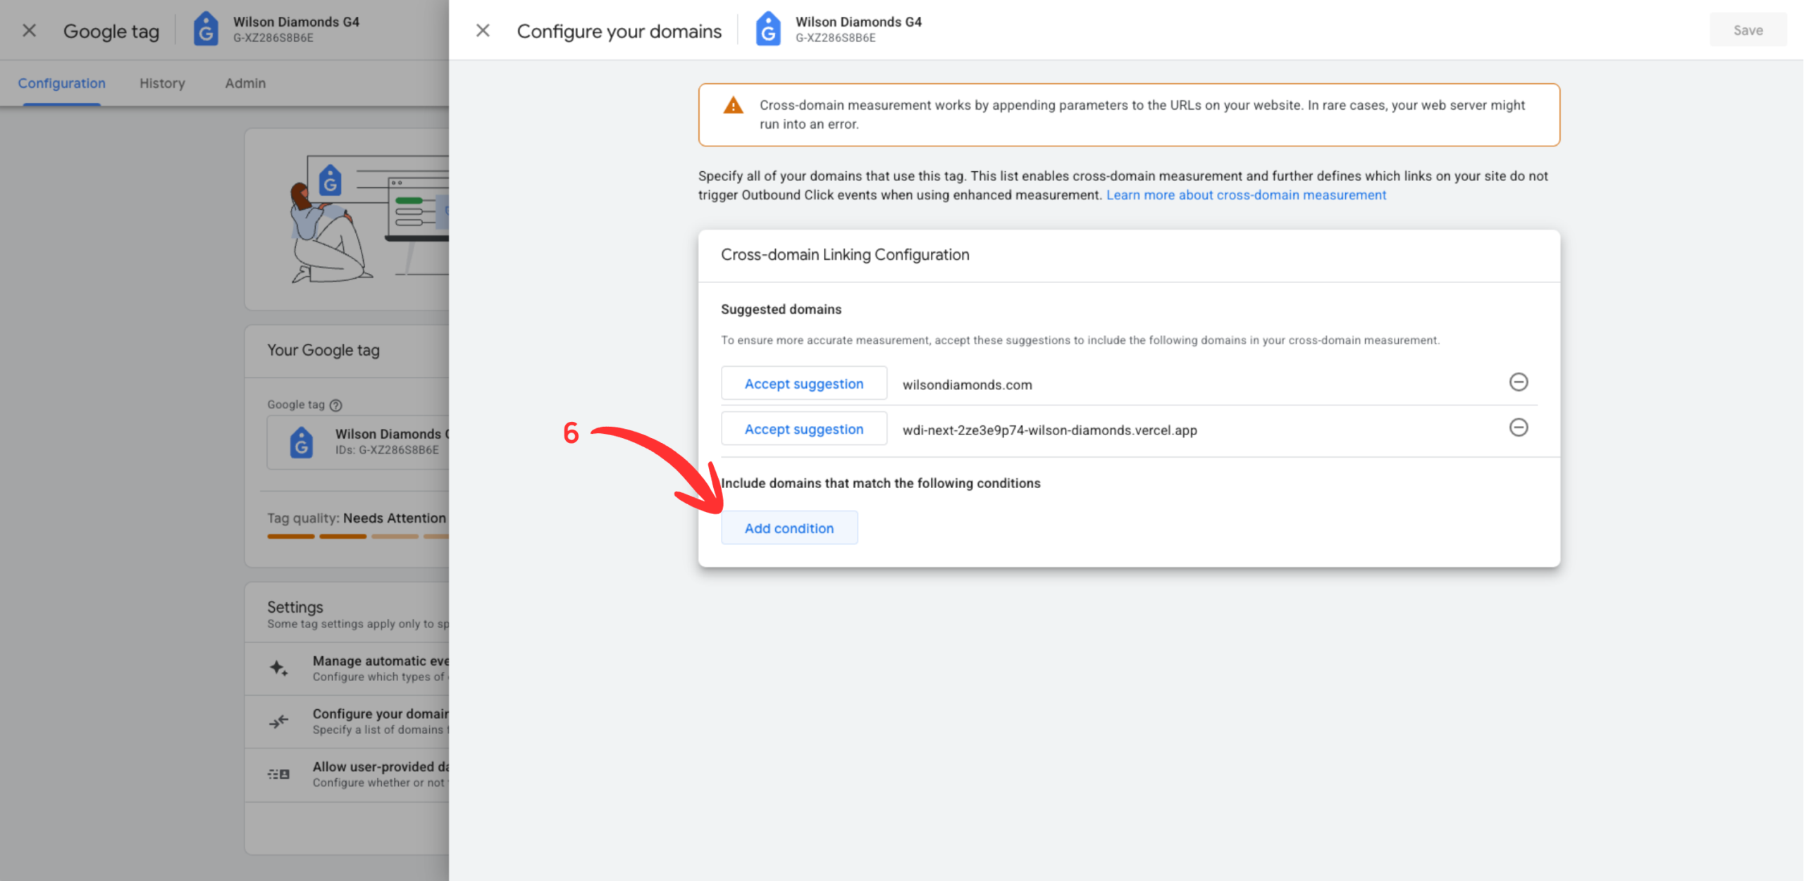This screenshot has width=1804, height=881.
Task: Remove the vercel.app domain suggestion with minus icon
Action: pyautogui.click(x=1518, y=427)
